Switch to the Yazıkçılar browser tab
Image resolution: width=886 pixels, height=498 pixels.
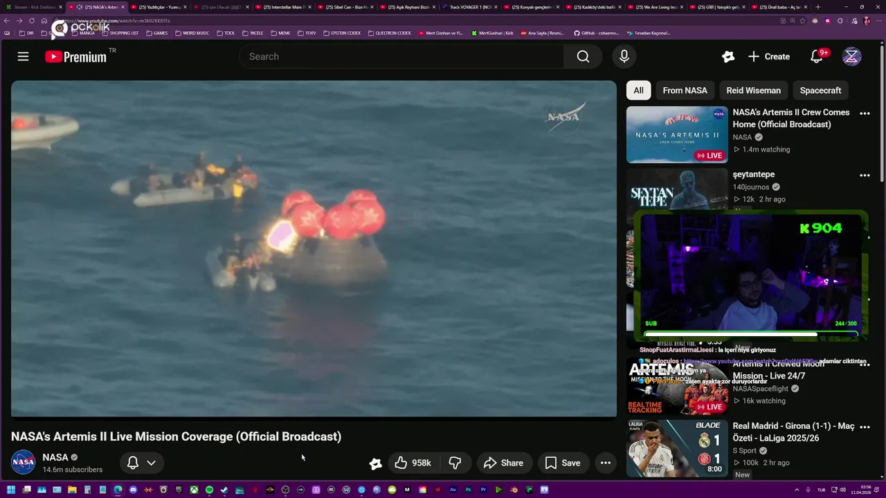[159, 7]
